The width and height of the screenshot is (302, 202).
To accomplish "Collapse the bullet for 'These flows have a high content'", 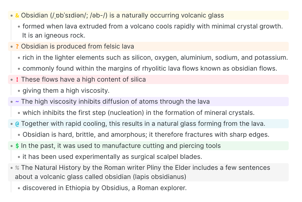I will click(12, 80).
